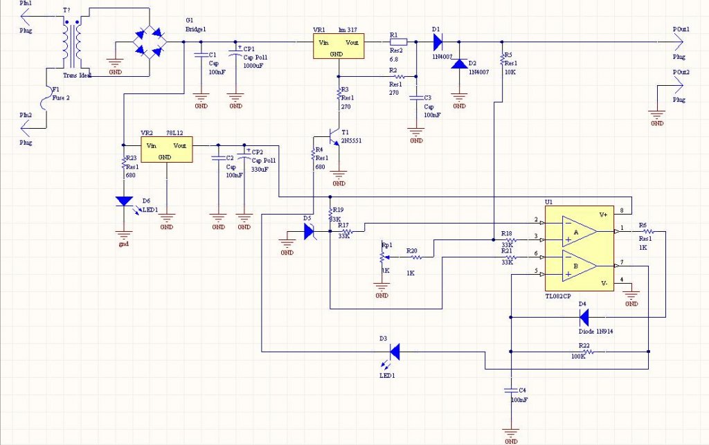Viewport: 709px width, 445px height.
Task: Click the 'lm 317' label text
Action: (348, 29)
